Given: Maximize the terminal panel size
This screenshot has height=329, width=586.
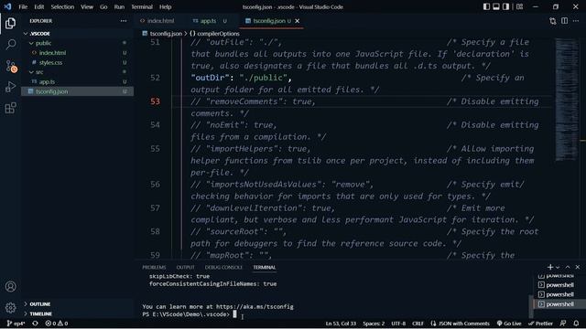Looking at the screenshot, I should [568, 267].
